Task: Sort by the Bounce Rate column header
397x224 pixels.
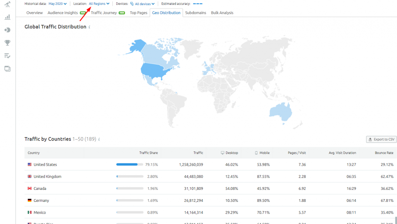Action: click(384, 153)
